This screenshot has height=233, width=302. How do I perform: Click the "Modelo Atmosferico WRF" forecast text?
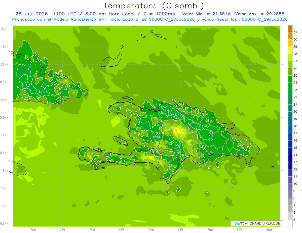[80, 19]
